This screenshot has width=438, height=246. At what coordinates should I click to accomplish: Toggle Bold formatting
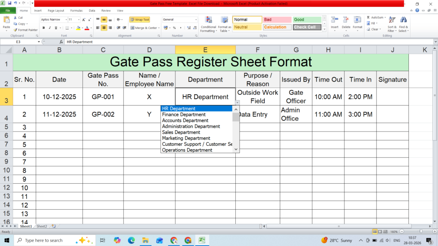coord(44,28)
